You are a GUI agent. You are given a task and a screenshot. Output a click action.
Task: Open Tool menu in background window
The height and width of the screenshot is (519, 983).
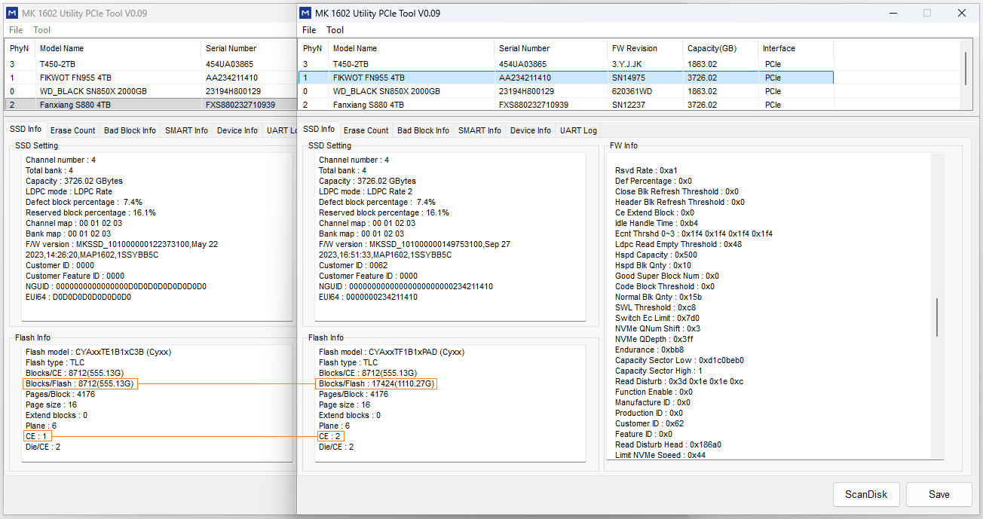coord(41,30)
